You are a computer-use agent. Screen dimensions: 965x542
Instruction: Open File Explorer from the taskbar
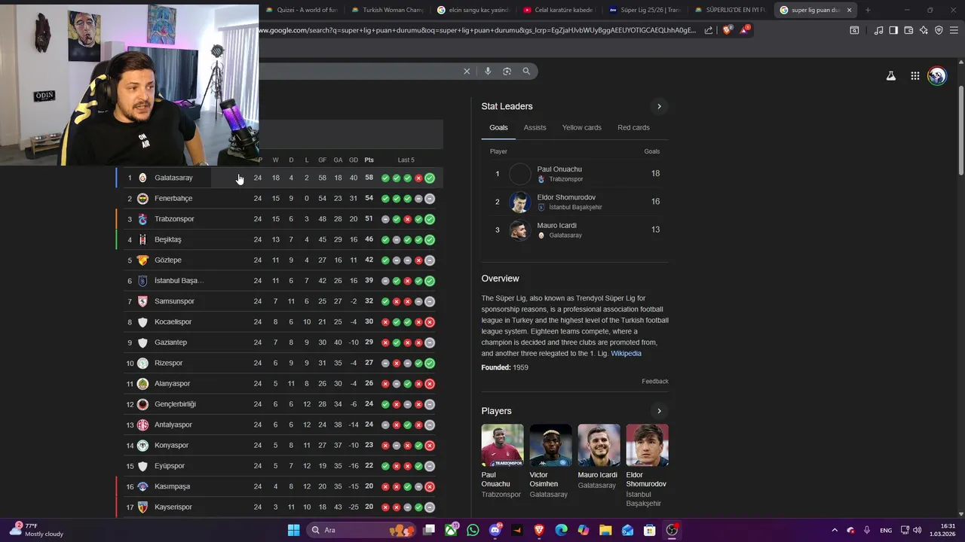tap(605, 530)
